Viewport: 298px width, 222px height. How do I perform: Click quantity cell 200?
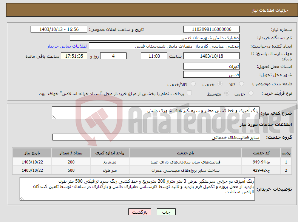(x=71, y=162)
